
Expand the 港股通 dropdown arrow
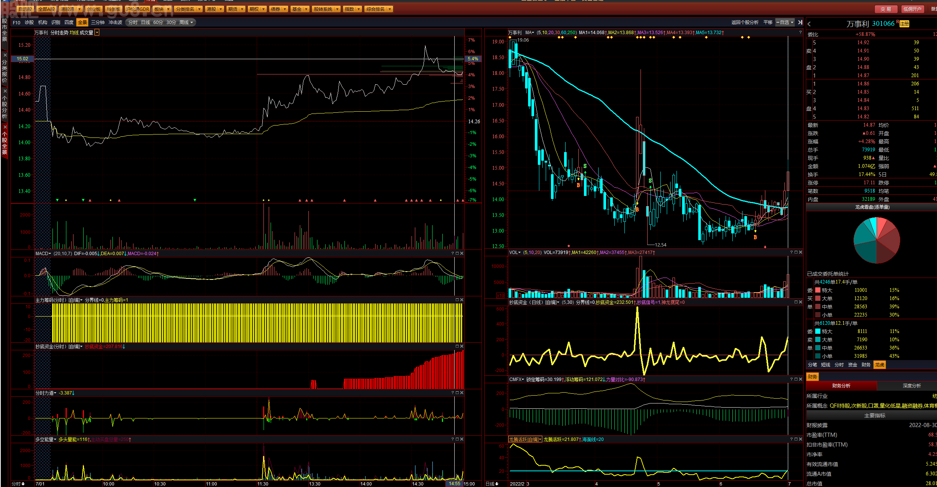pyautogui.click(x=79, y=9)
